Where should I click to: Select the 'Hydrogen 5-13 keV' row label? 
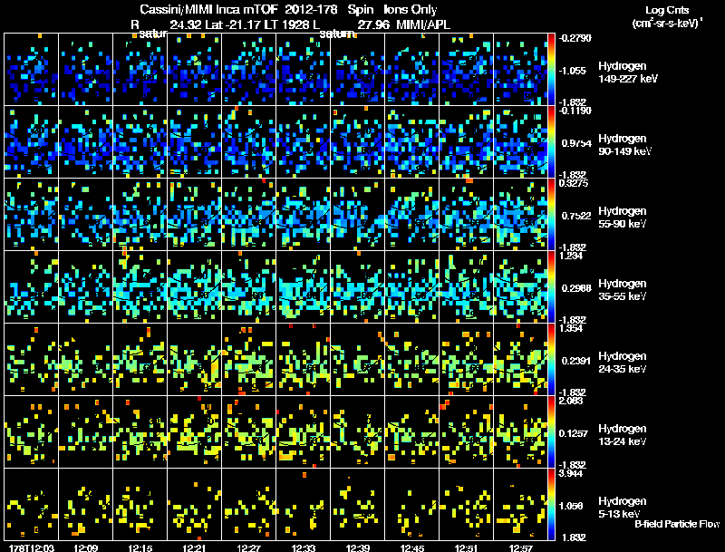click(x=623, y=508)
